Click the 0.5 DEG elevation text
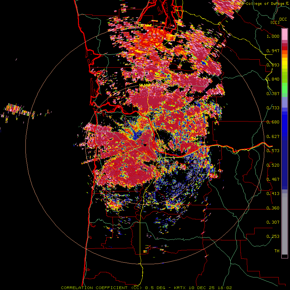 [155, 288]
